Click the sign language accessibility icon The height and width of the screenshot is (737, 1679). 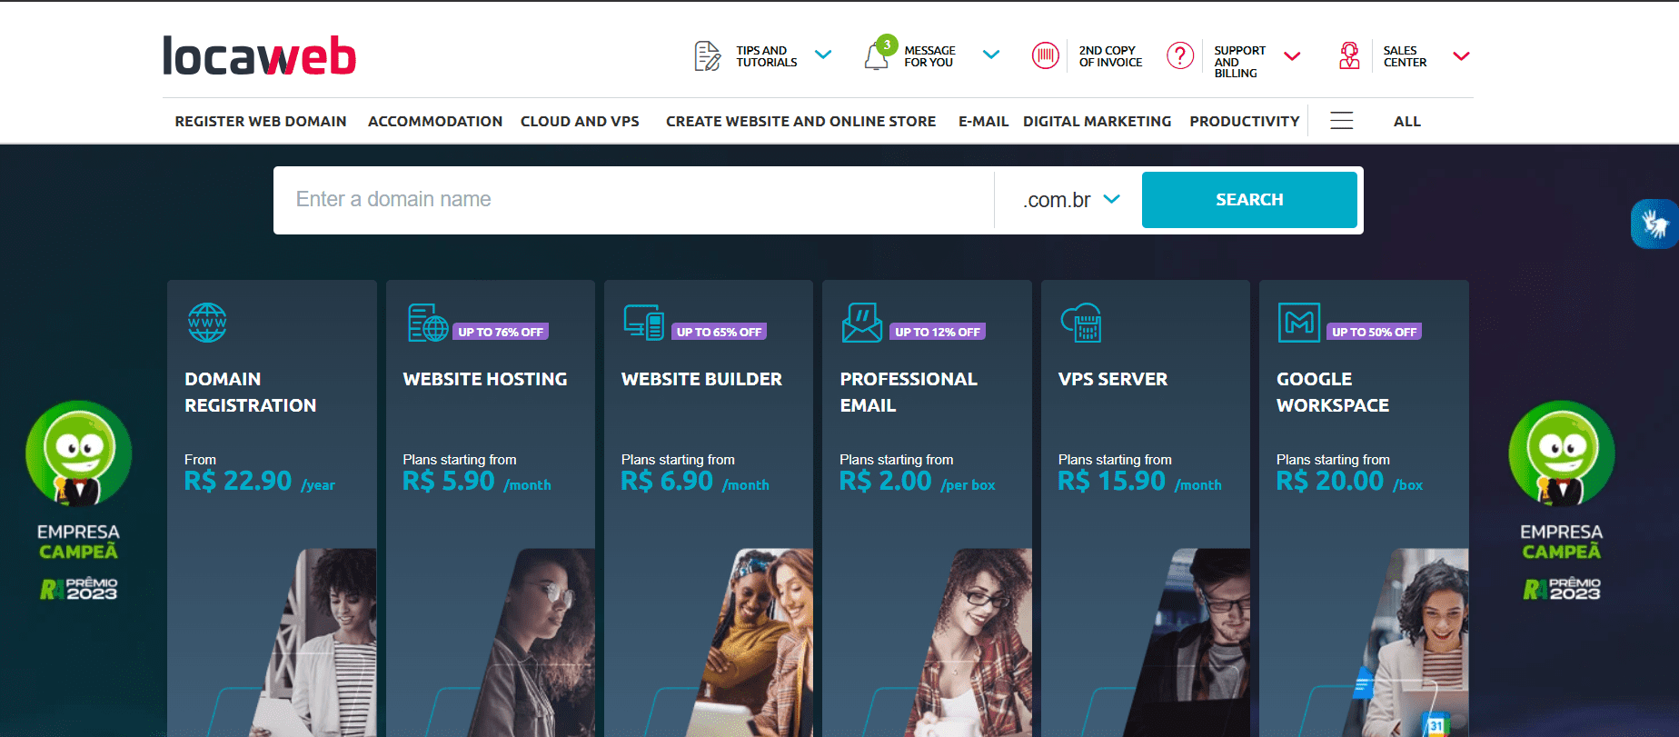pos(1654,224)
